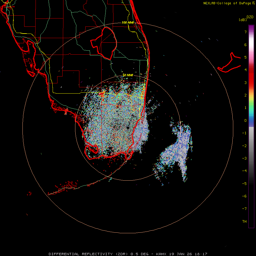Select the -4 tick label on the scale
The image size is (256, 256).
(x=244, y=171)
